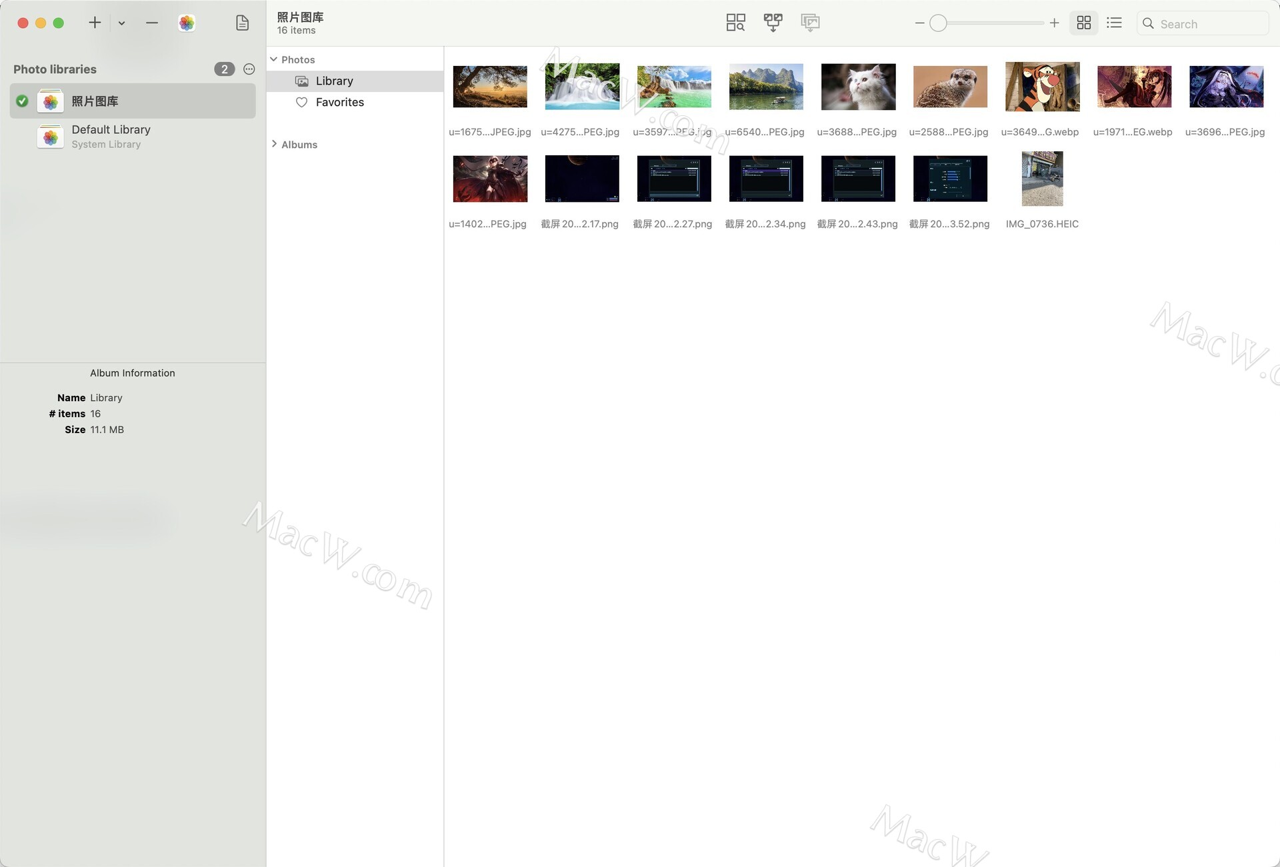Select mountain river thumbnail u=6540...PEG.jpg
This screenshot has width=1280, height=867.
[x=766, y=87]
